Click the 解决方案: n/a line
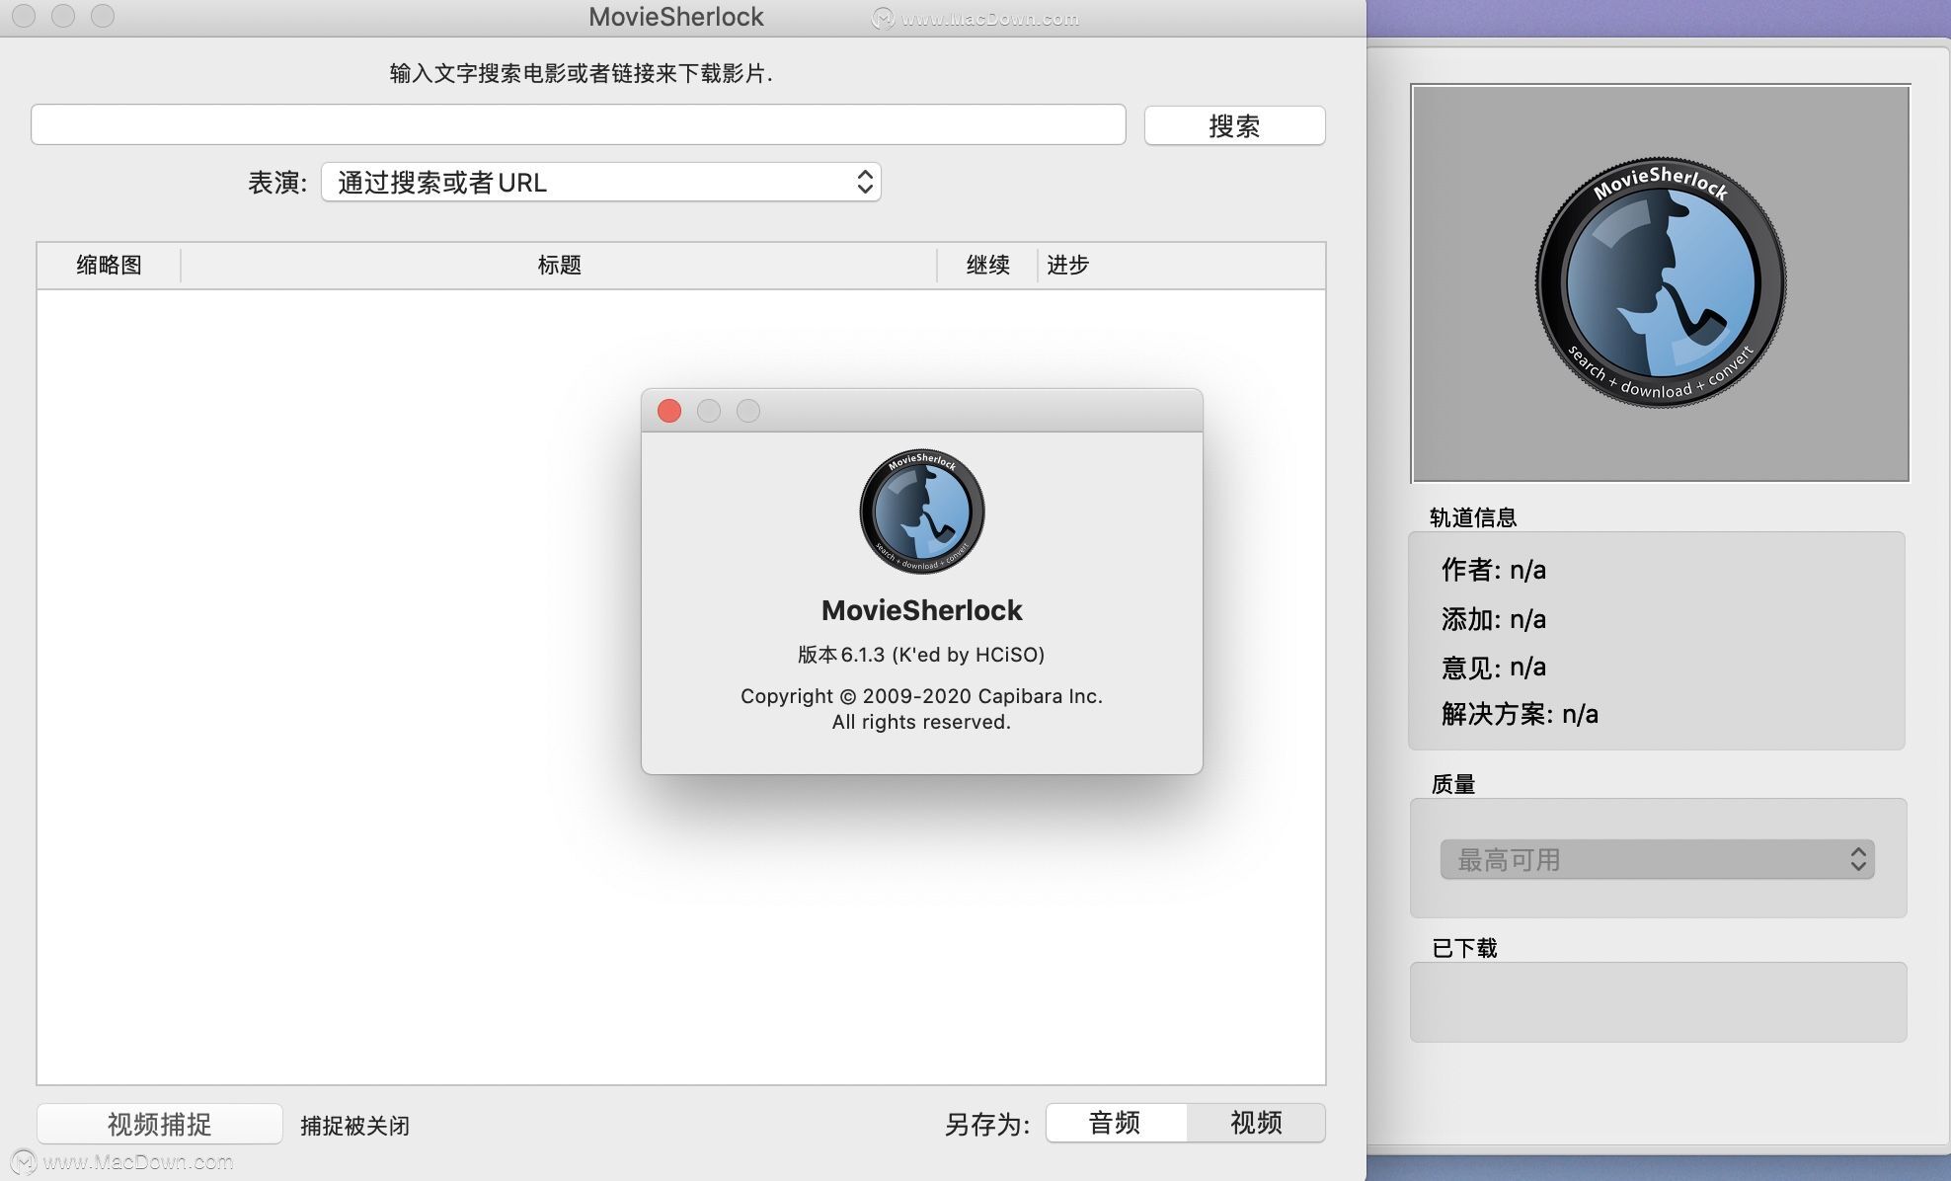The width and height of the screenshot is (1951, 1181). tap(1520, 714)
